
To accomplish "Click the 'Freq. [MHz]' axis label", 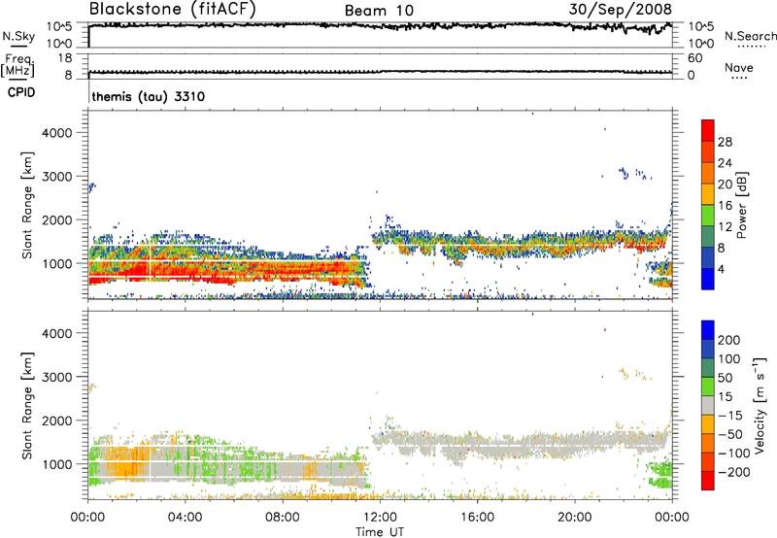I will pyautogui.click(x=18, y=66).
